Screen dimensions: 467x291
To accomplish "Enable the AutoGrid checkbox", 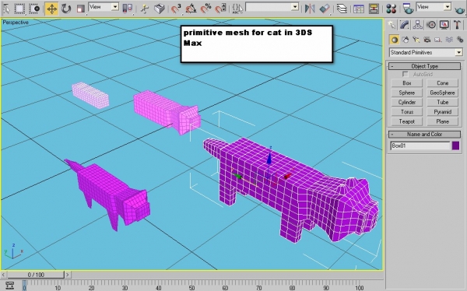I will coord(405,74).
